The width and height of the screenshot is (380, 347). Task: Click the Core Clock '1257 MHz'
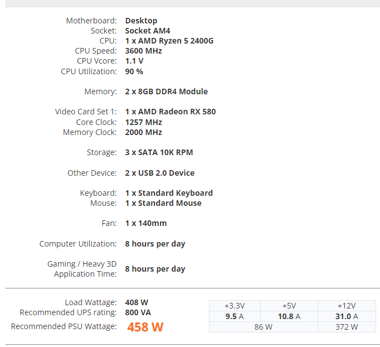pos(143,122)
